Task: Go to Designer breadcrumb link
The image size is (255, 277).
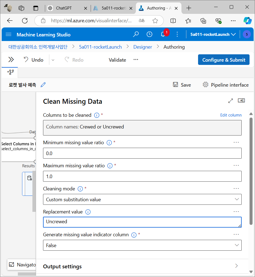Action: [x=143, y=47]
